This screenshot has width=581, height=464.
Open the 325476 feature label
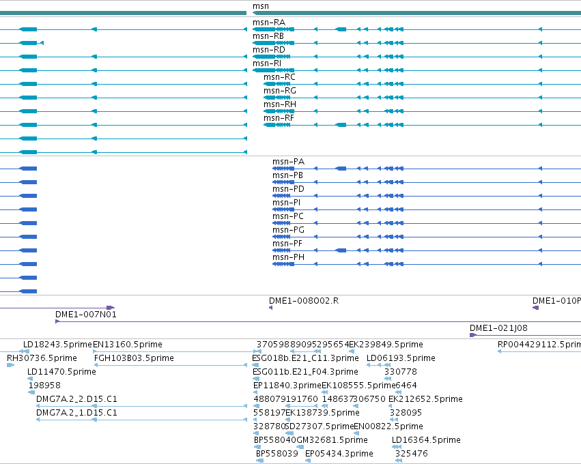[411, 454]
